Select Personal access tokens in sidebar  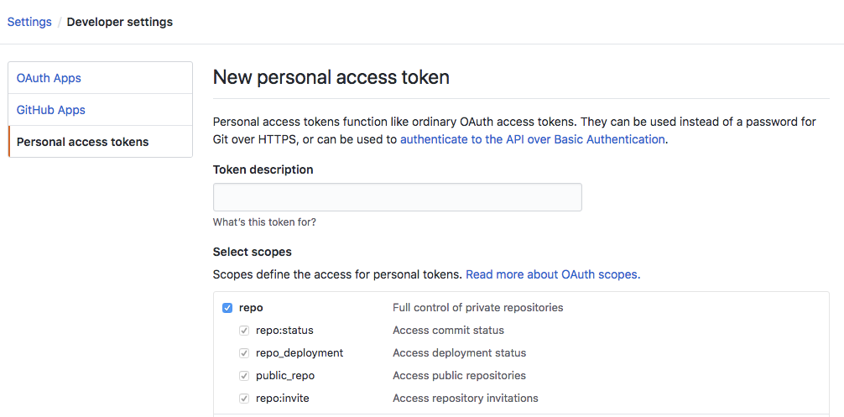(x=82, y=142)
